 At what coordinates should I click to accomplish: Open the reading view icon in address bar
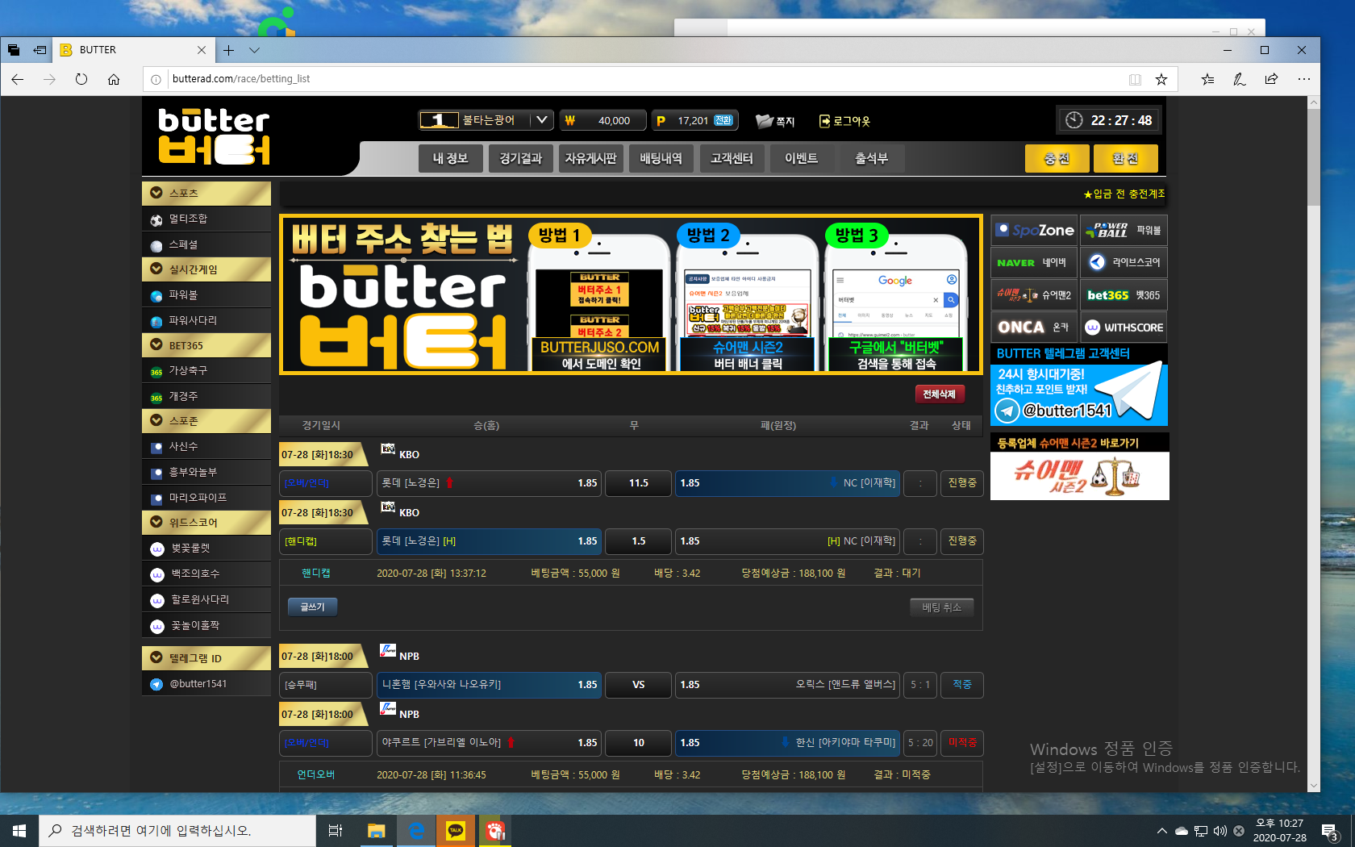pyautogui.click(x=1135, y=79)
